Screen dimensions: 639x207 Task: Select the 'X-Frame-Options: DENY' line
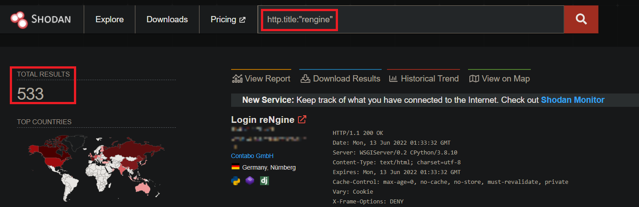coord(368,202)
